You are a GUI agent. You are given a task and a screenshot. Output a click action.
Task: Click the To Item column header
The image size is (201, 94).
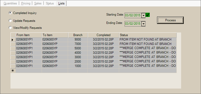click(55, 35)
